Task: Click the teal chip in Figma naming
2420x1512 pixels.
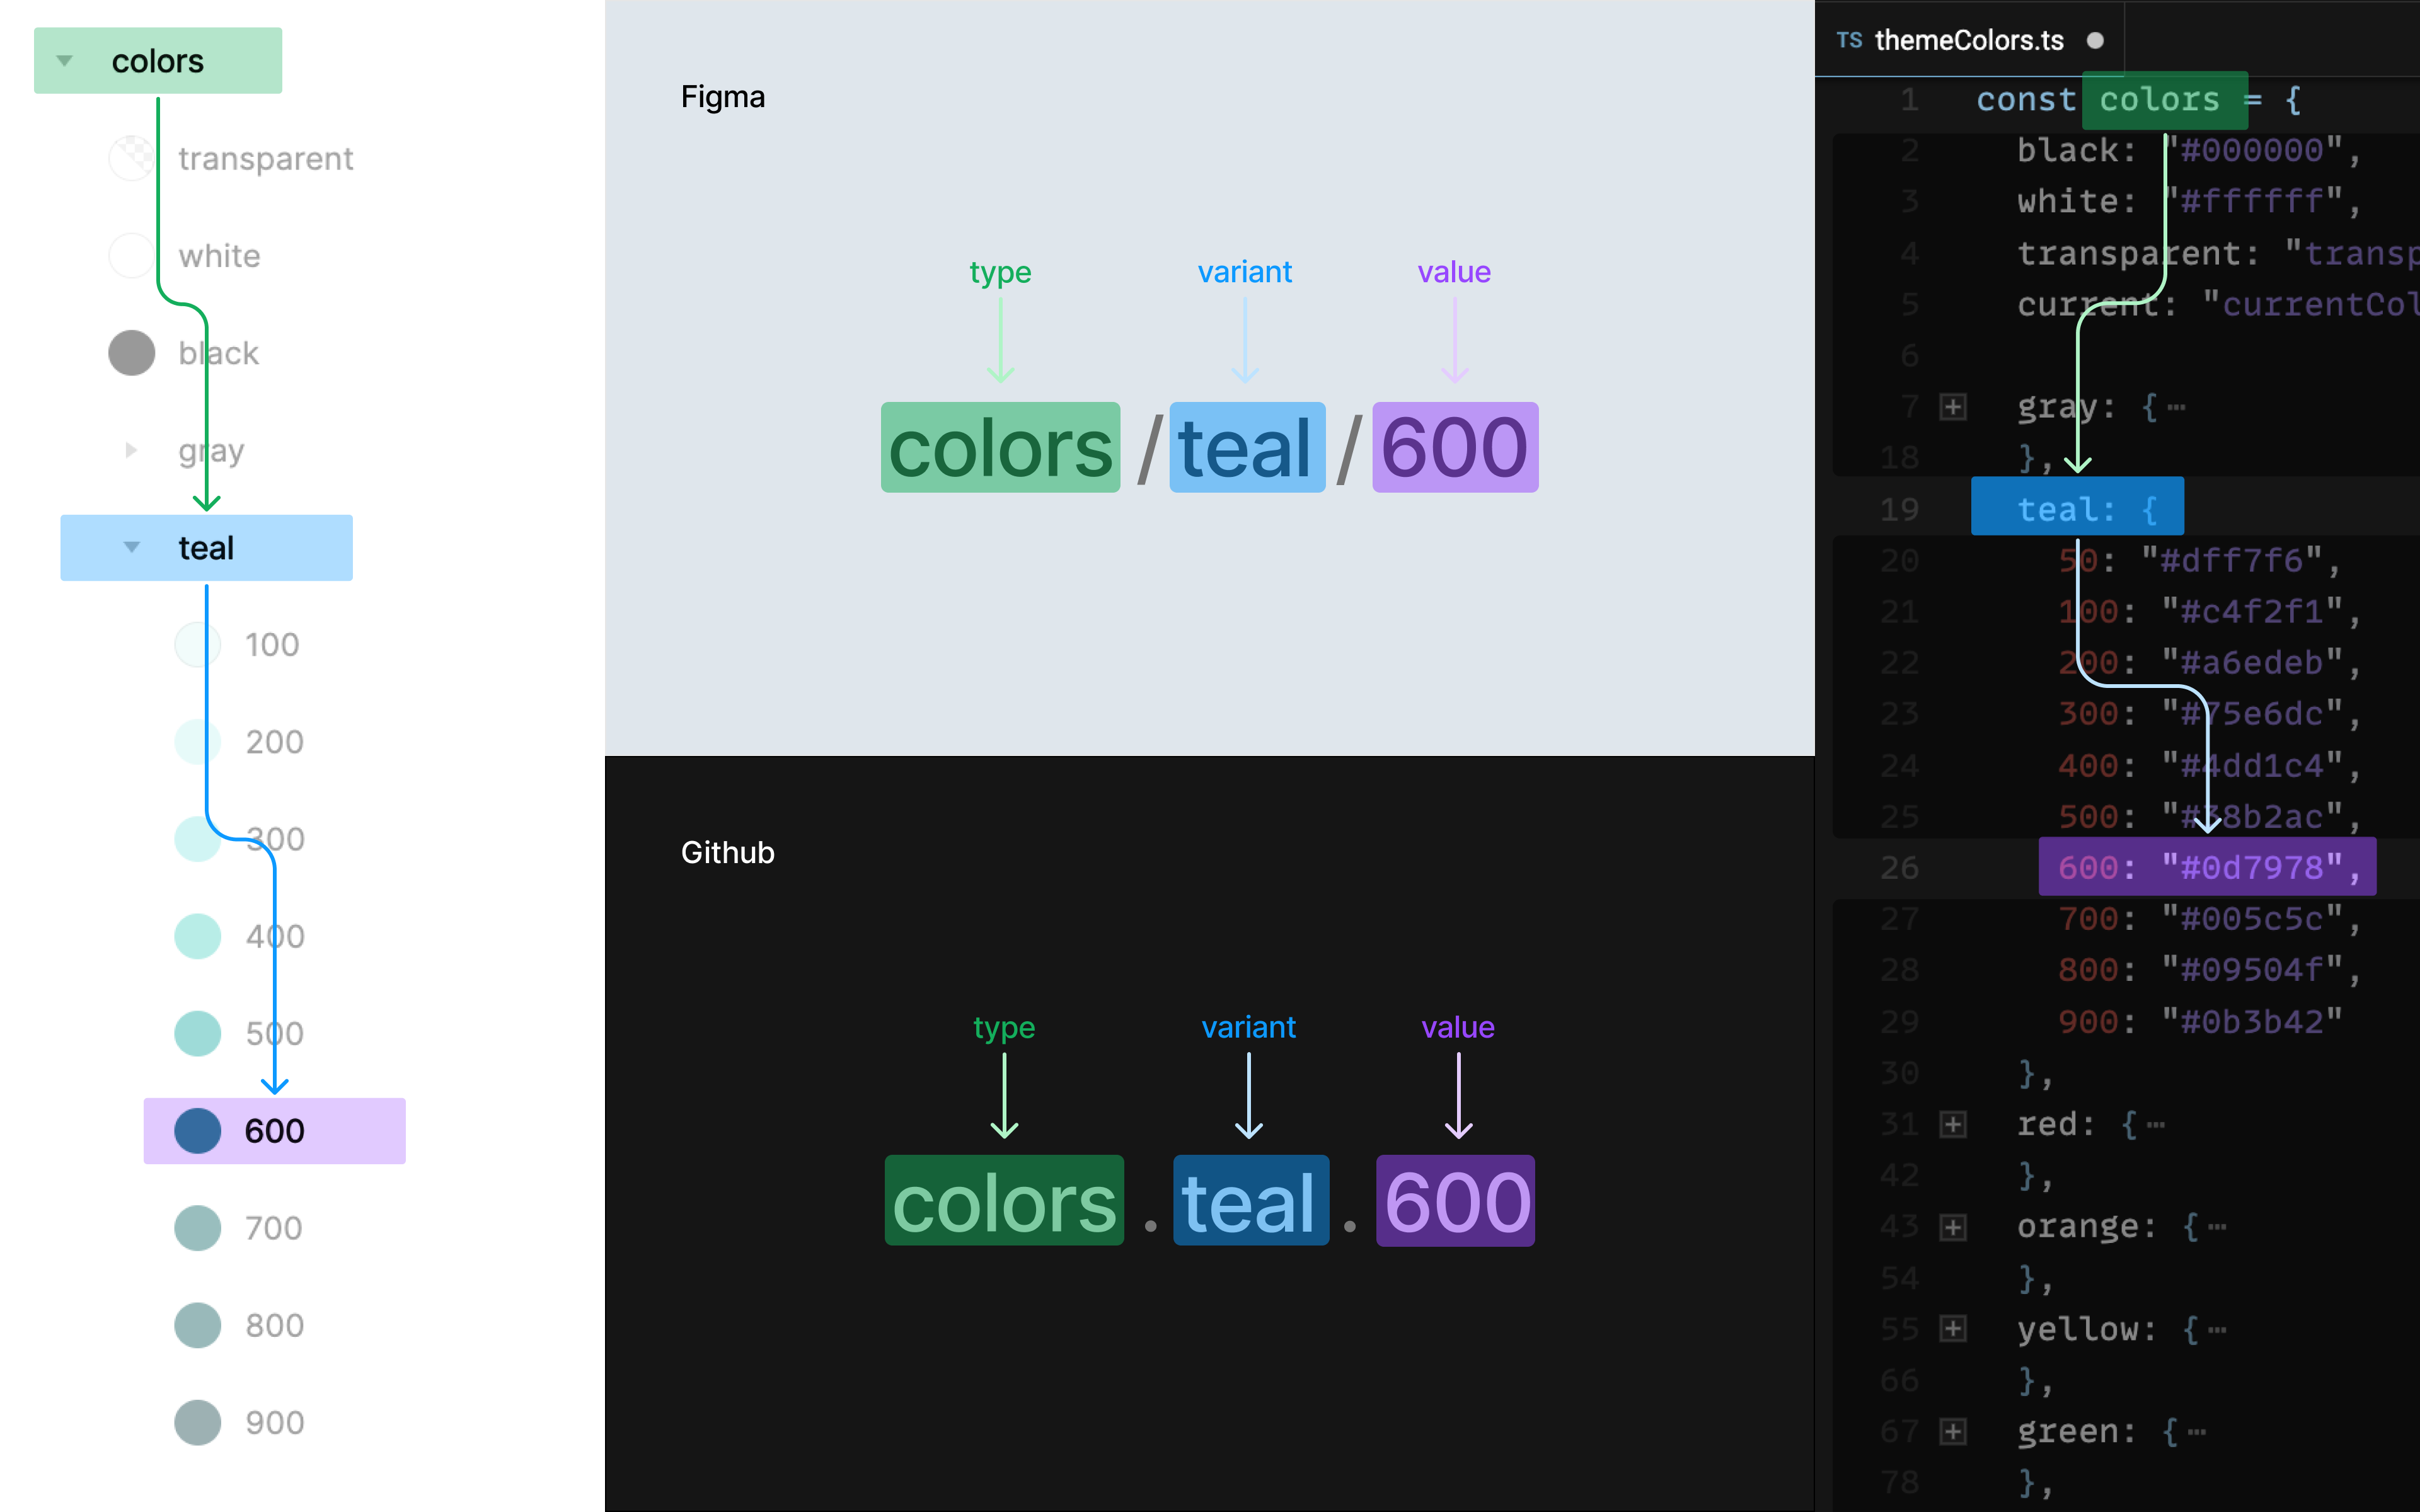Action: (1246, 448)
